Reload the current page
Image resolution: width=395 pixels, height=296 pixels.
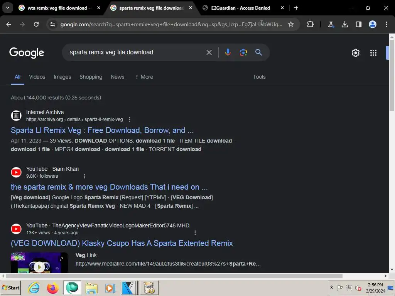click(36, 24)
